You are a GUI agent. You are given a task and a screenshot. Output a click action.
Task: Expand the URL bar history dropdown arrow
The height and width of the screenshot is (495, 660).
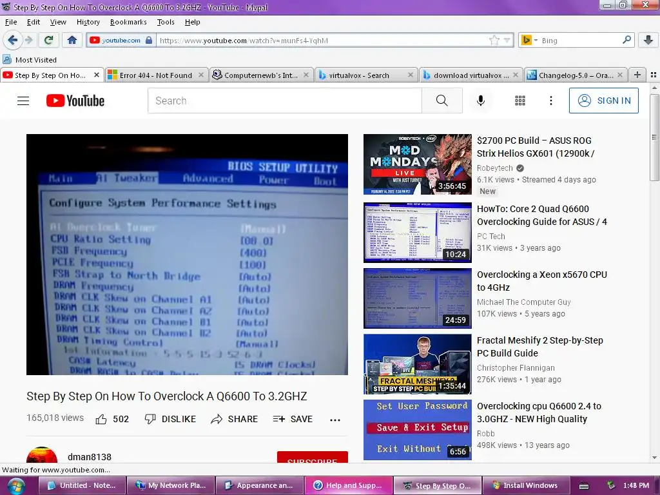[x=507, y=41]
